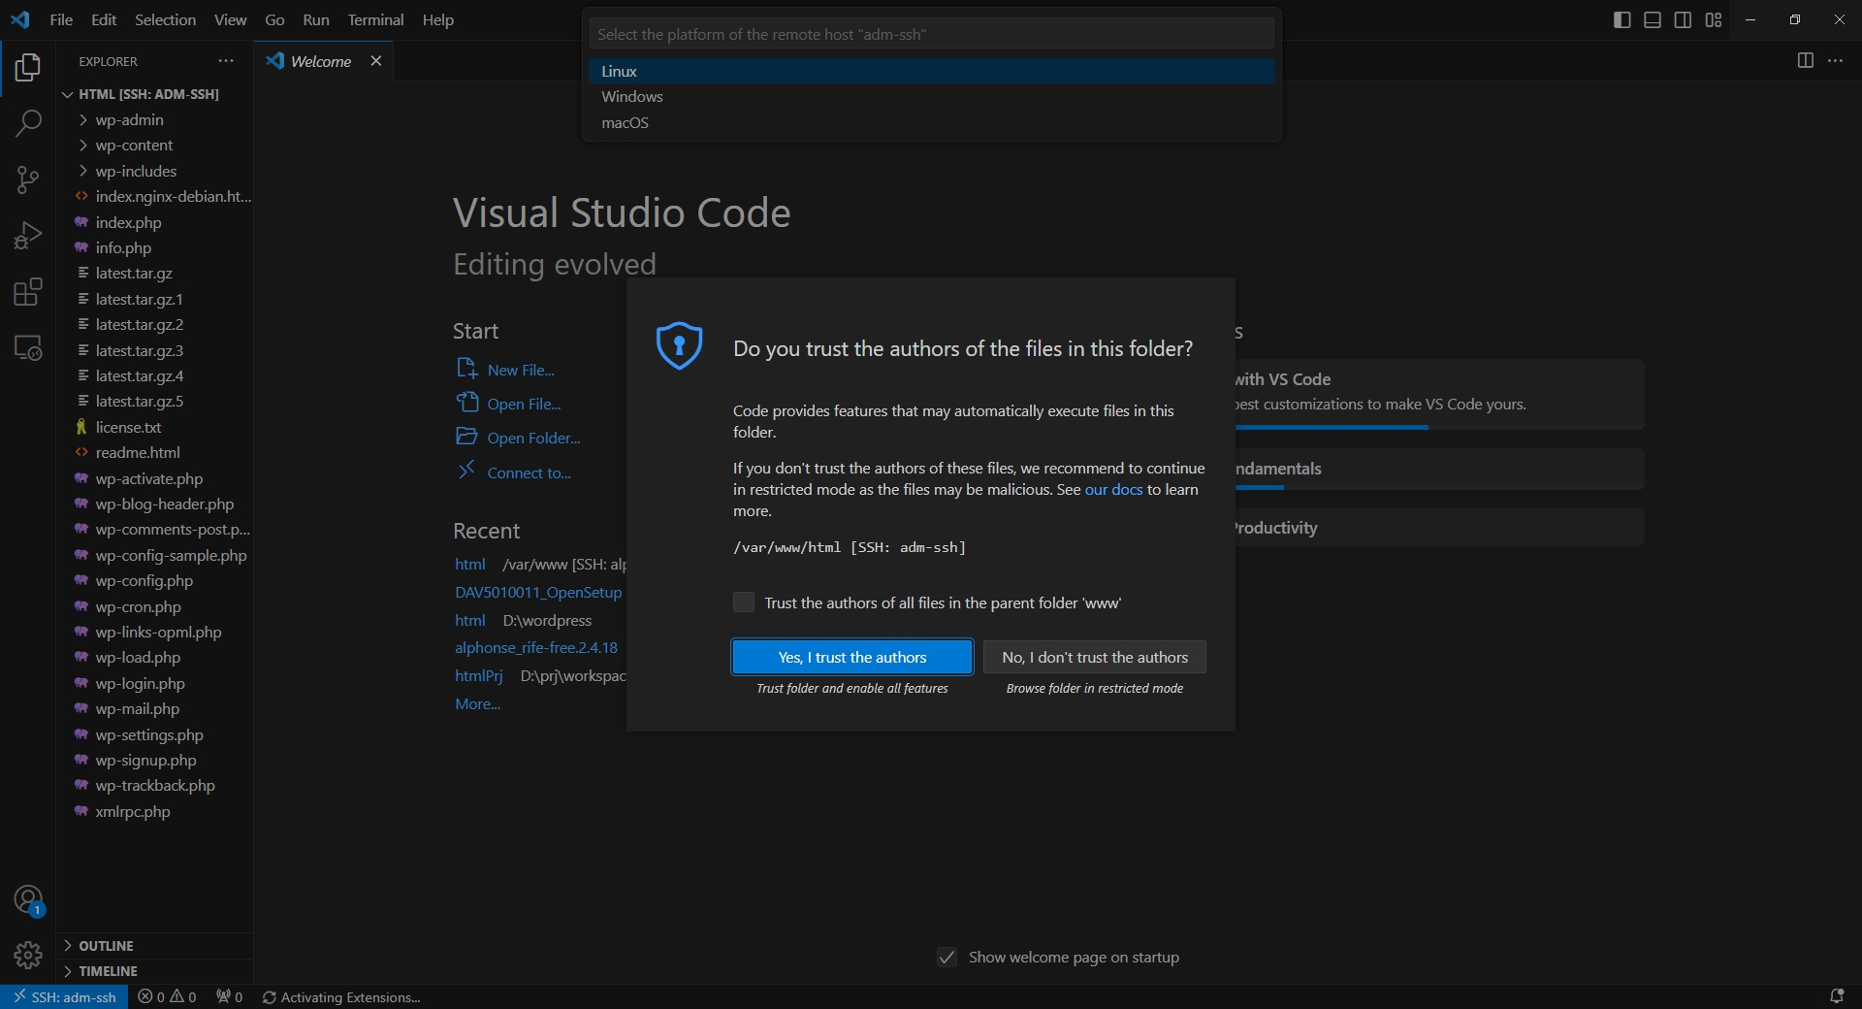Open the Edit menu
The image size is (1862, 1009).
[x=104, y=19]
